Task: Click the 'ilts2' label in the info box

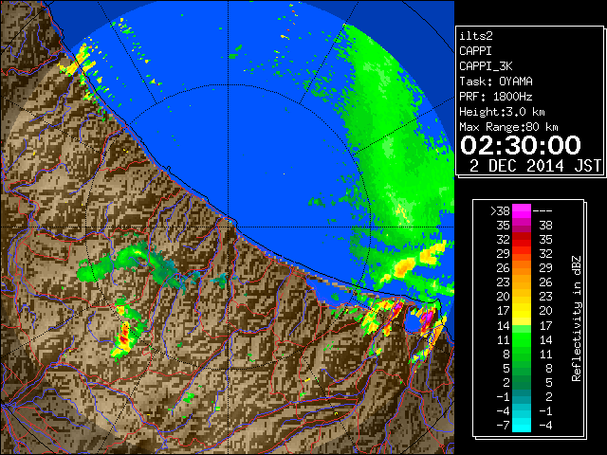Action: (476, 36)
